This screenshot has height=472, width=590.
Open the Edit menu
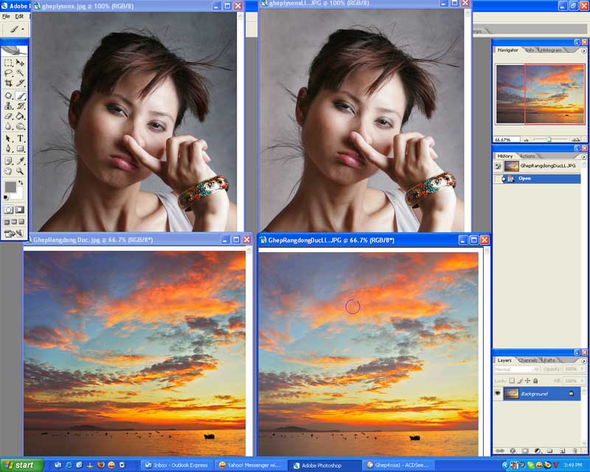[19, 15]
